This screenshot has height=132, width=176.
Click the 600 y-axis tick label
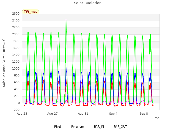pos(16,82)
